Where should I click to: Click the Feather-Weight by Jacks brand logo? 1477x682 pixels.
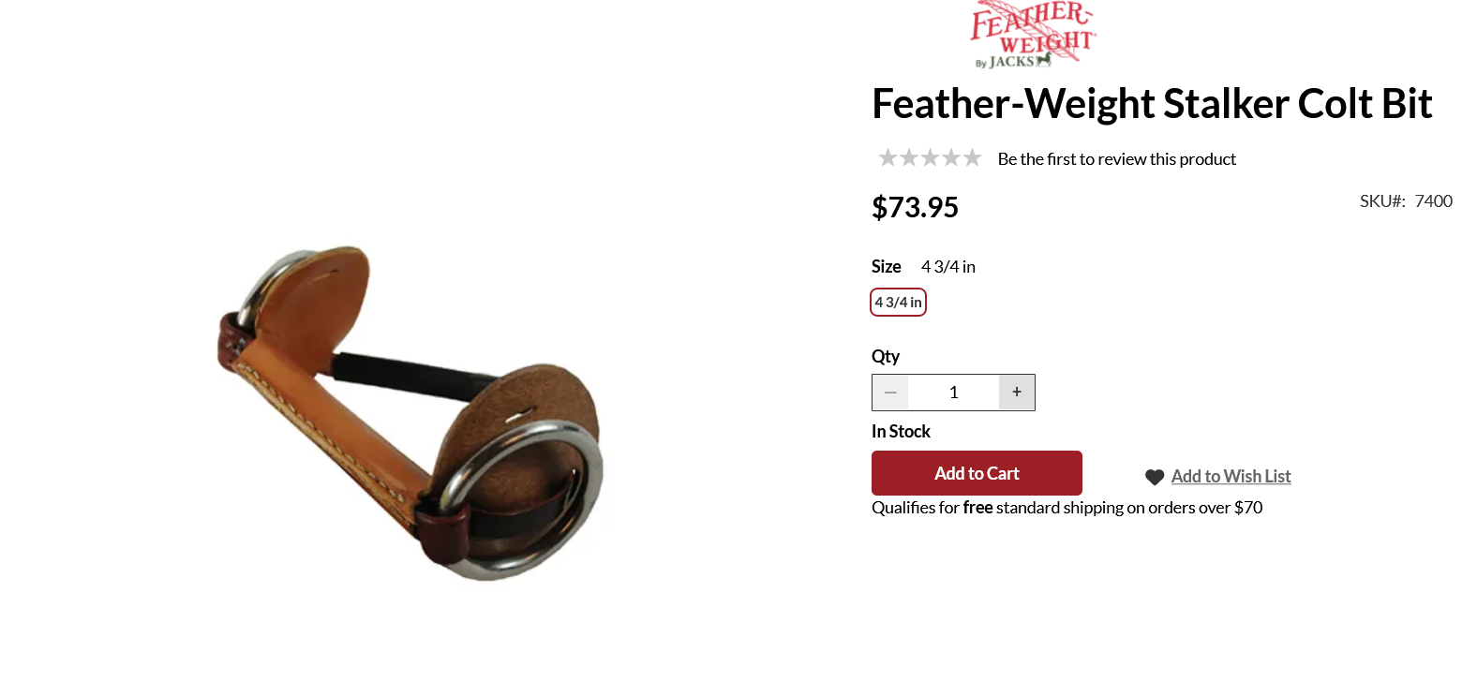click(x=1033, y=35)
